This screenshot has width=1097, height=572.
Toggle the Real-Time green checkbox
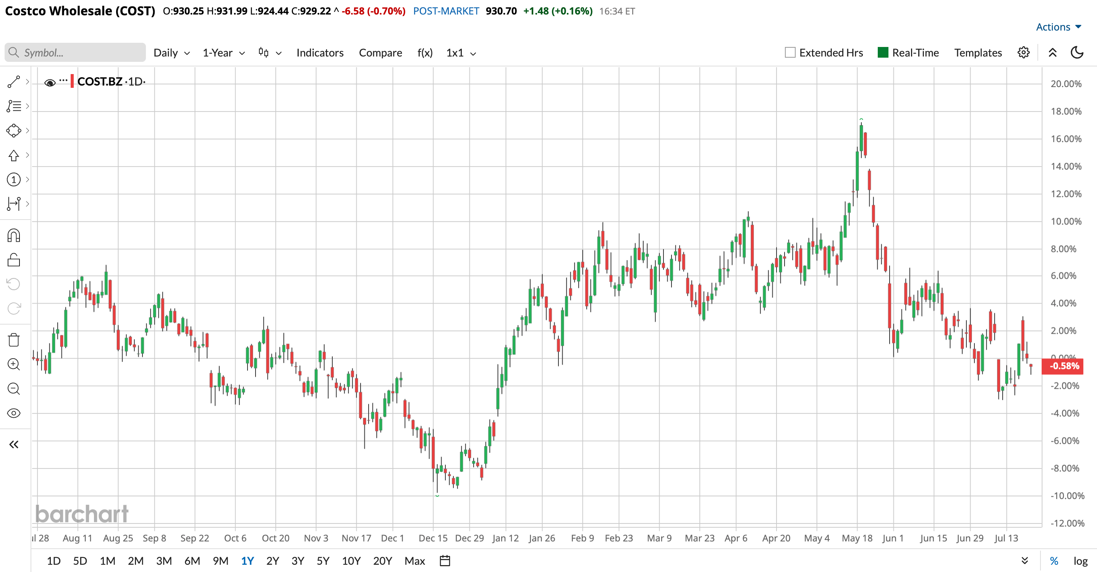tap(883, 53)
